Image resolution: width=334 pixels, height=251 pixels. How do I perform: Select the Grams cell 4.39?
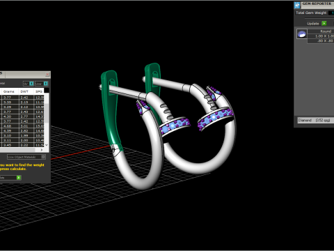click(x=10, y=130)
